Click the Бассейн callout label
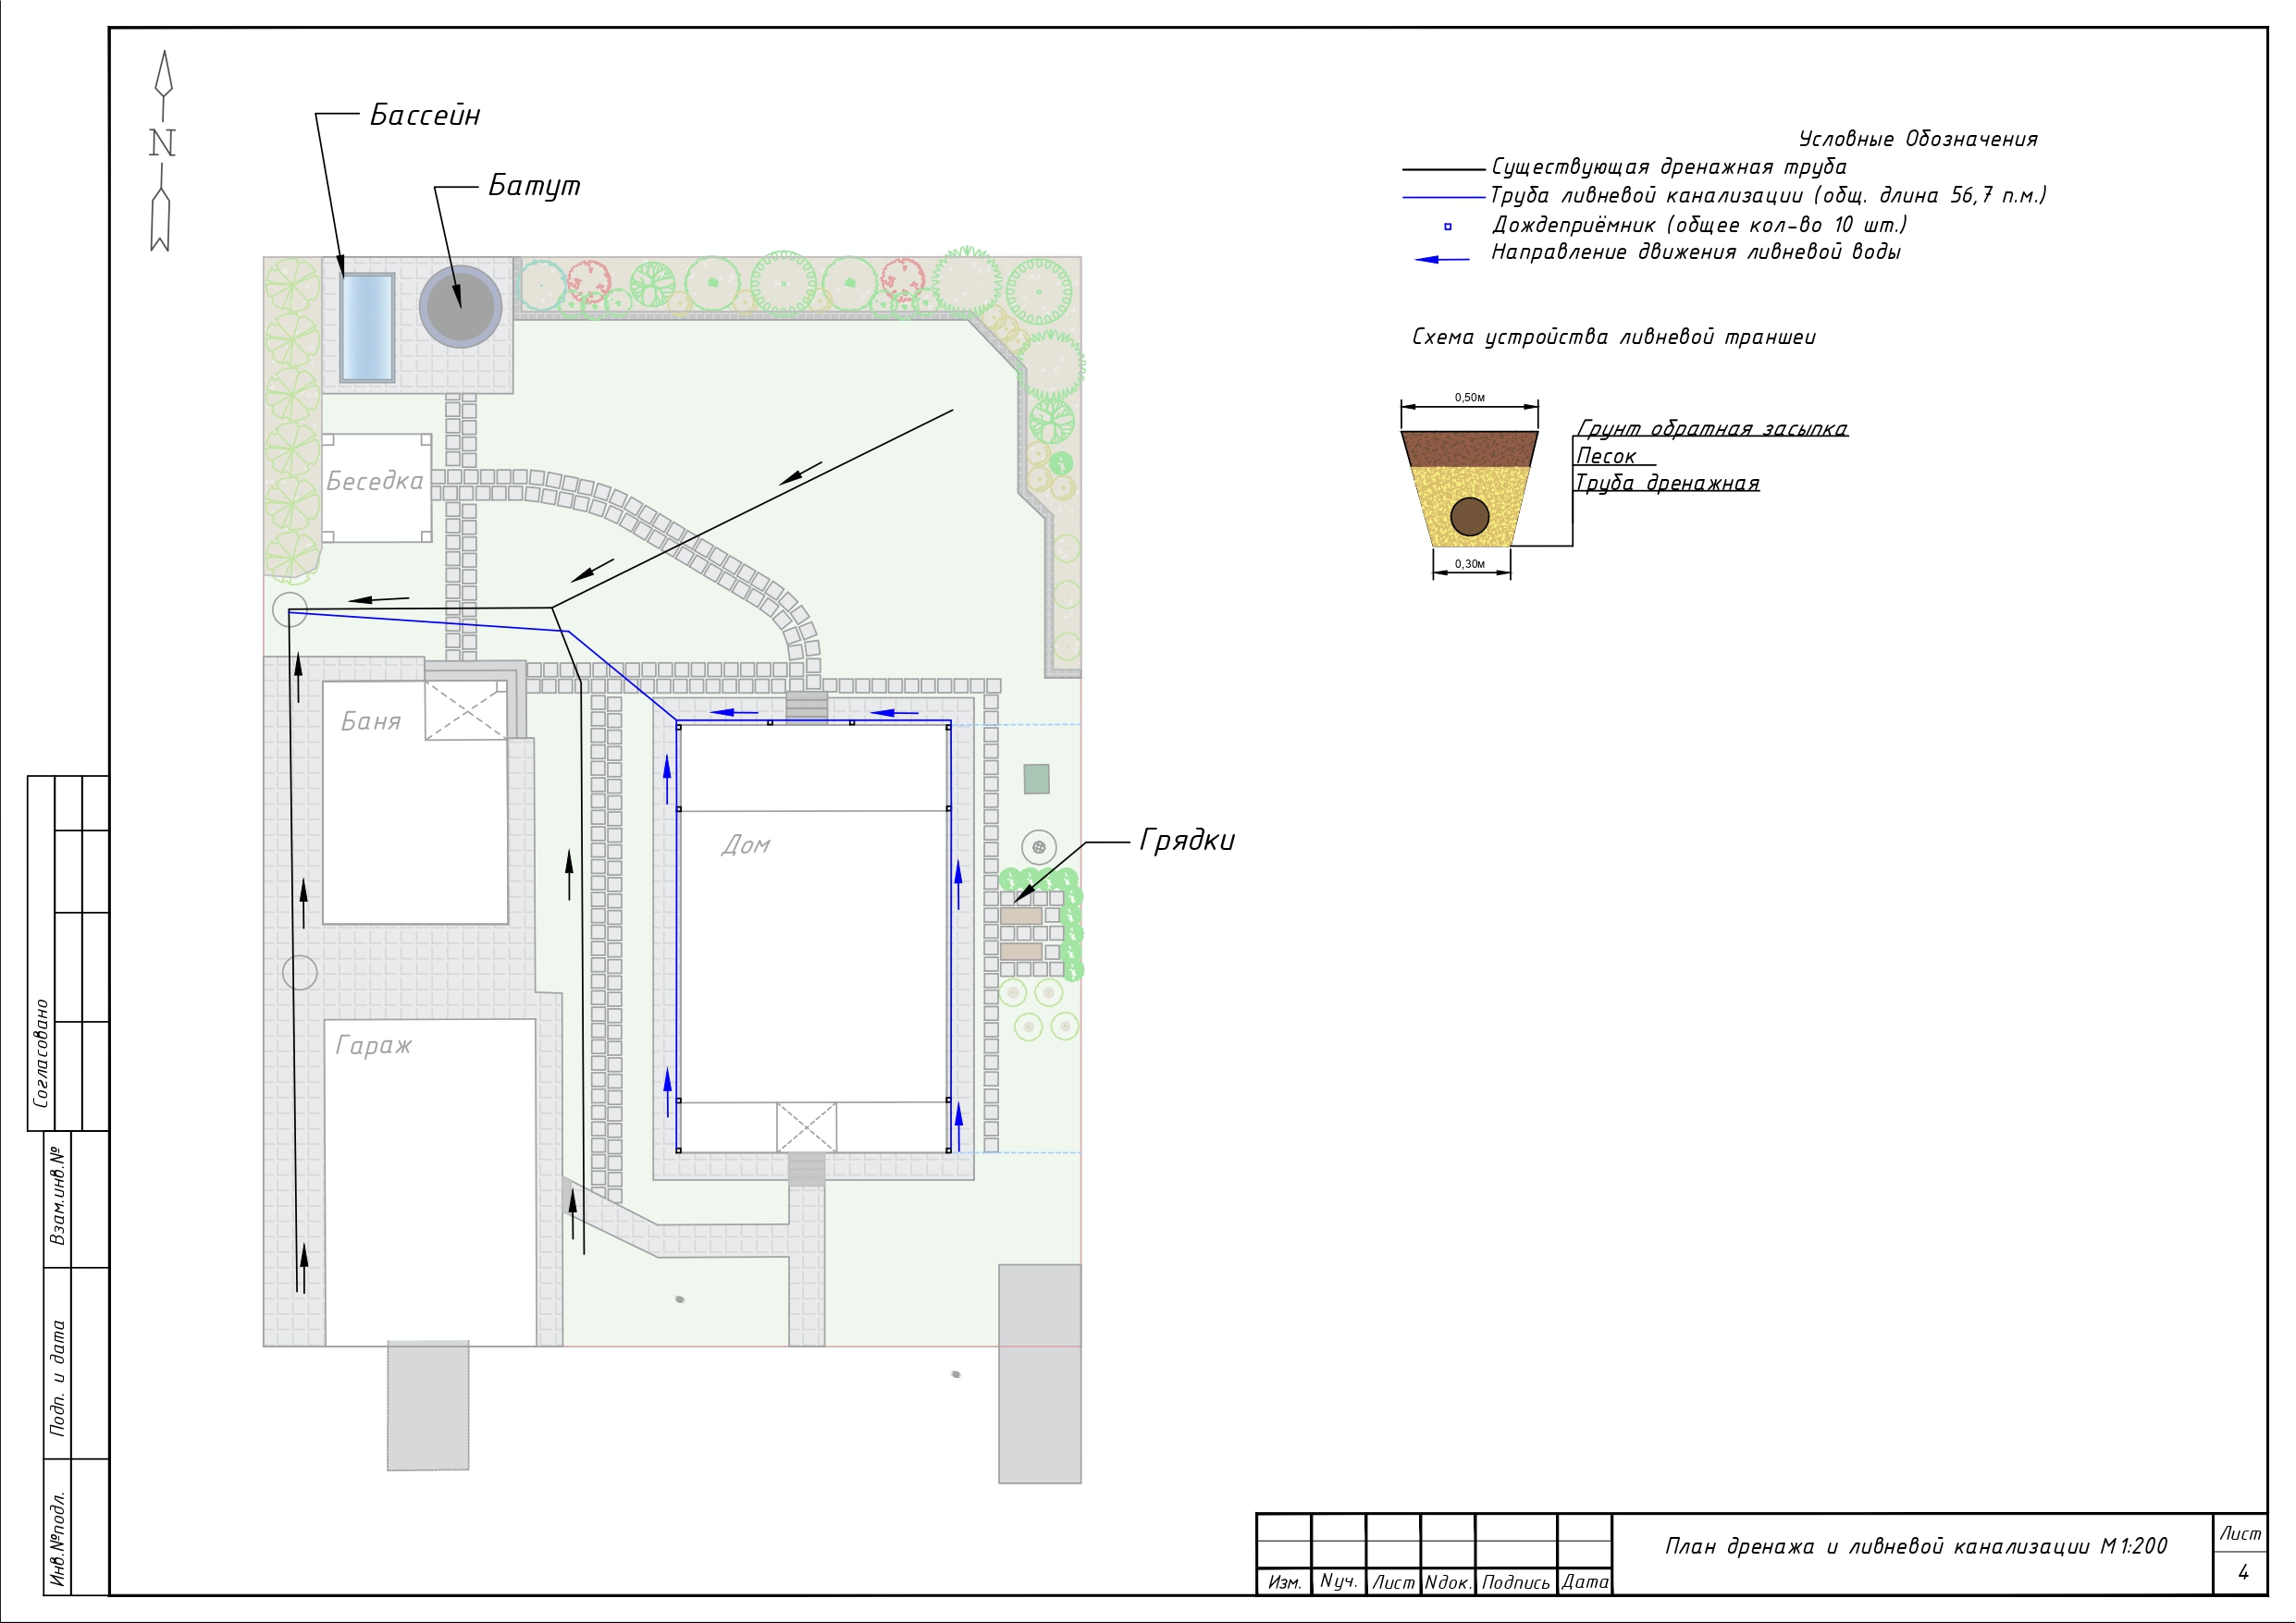Viewport: 2296px width, 1623px height. pos(425,116)
